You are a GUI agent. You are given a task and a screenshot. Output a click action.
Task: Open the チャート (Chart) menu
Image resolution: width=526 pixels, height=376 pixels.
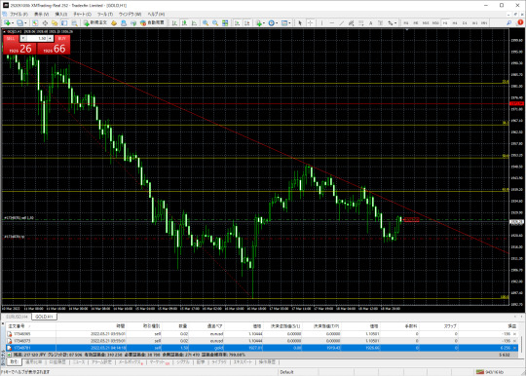(82, 14)
